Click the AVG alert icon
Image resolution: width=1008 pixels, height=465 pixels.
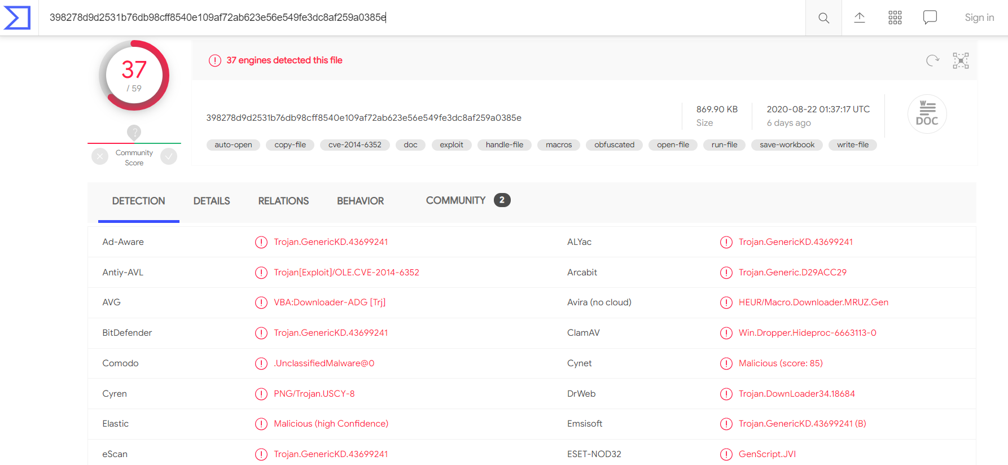(x=261, y=302)
